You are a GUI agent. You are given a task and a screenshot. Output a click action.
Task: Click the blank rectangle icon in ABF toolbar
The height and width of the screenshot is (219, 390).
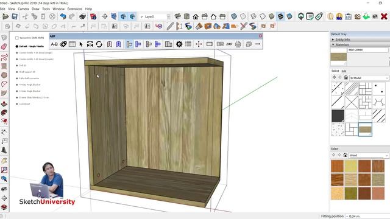click(210, 44)
